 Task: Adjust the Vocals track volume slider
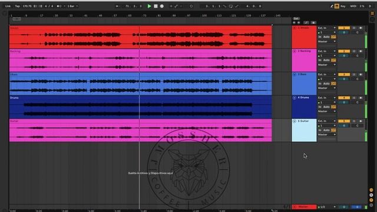[344, 32]
